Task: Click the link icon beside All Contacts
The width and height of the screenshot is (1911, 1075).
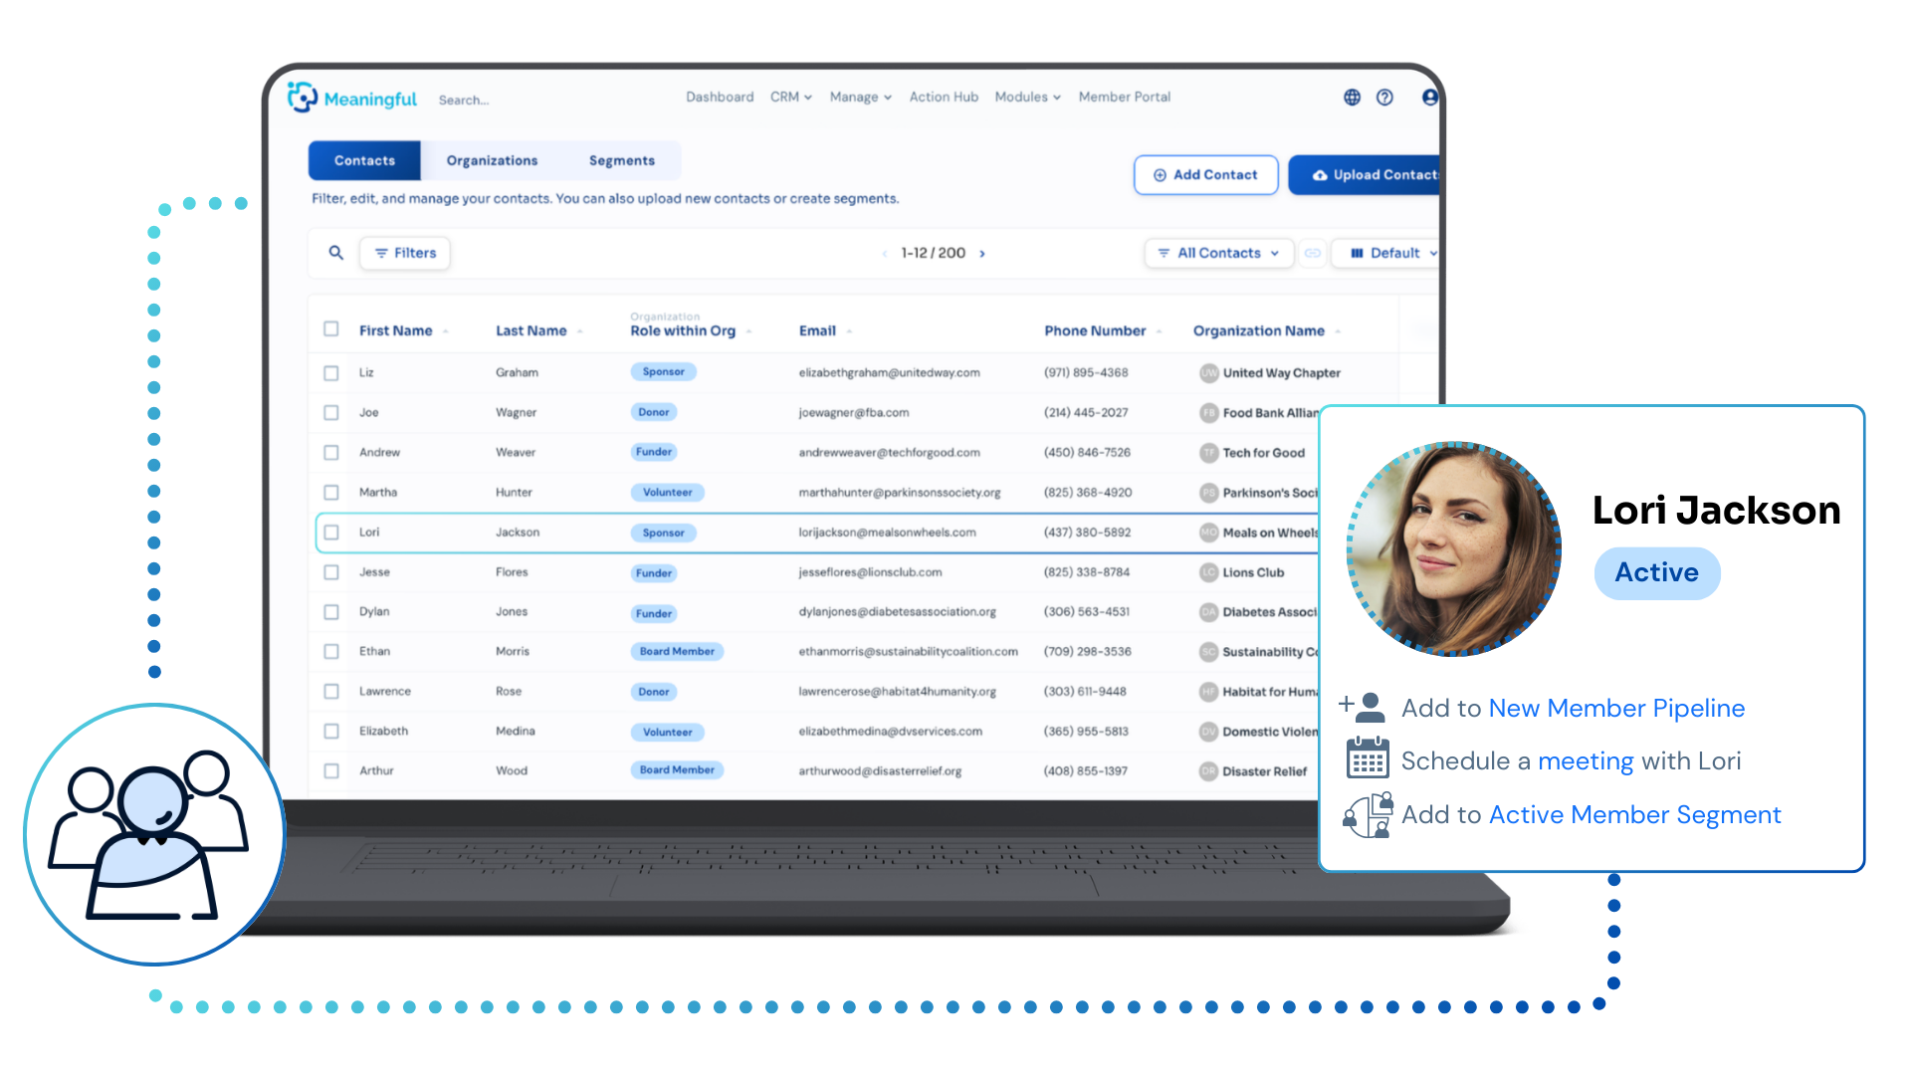Action: tap(1313, 253)
